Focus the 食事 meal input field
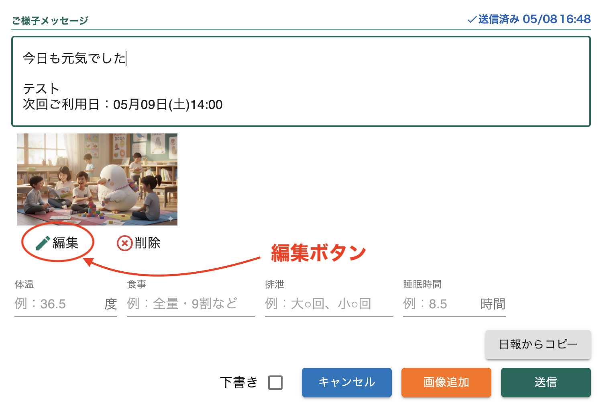The image size is (615, 410). (191, 303)
